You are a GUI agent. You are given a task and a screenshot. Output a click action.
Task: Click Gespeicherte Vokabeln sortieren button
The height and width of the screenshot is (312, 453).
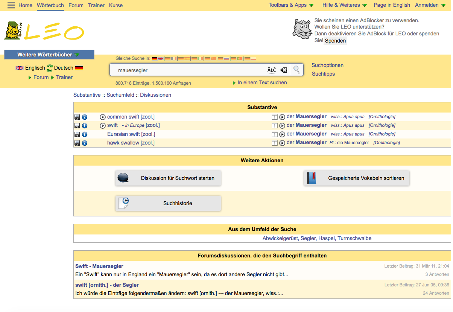pyautogui.click(x=357, y=178)
